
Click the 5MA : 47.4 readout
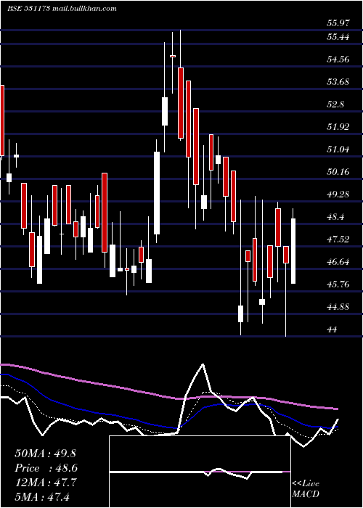point(42,497)
